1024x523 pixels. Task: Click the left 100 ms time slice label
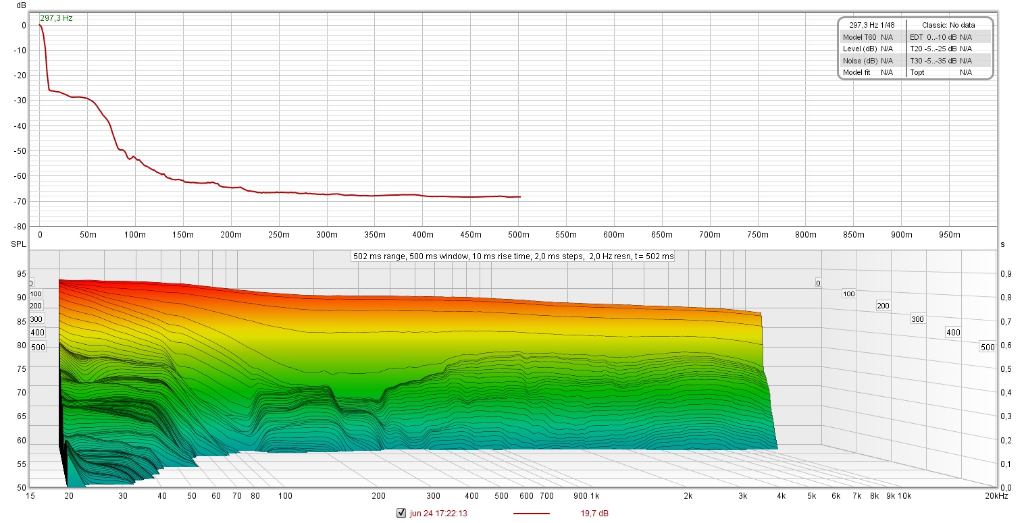pos(36,294)
